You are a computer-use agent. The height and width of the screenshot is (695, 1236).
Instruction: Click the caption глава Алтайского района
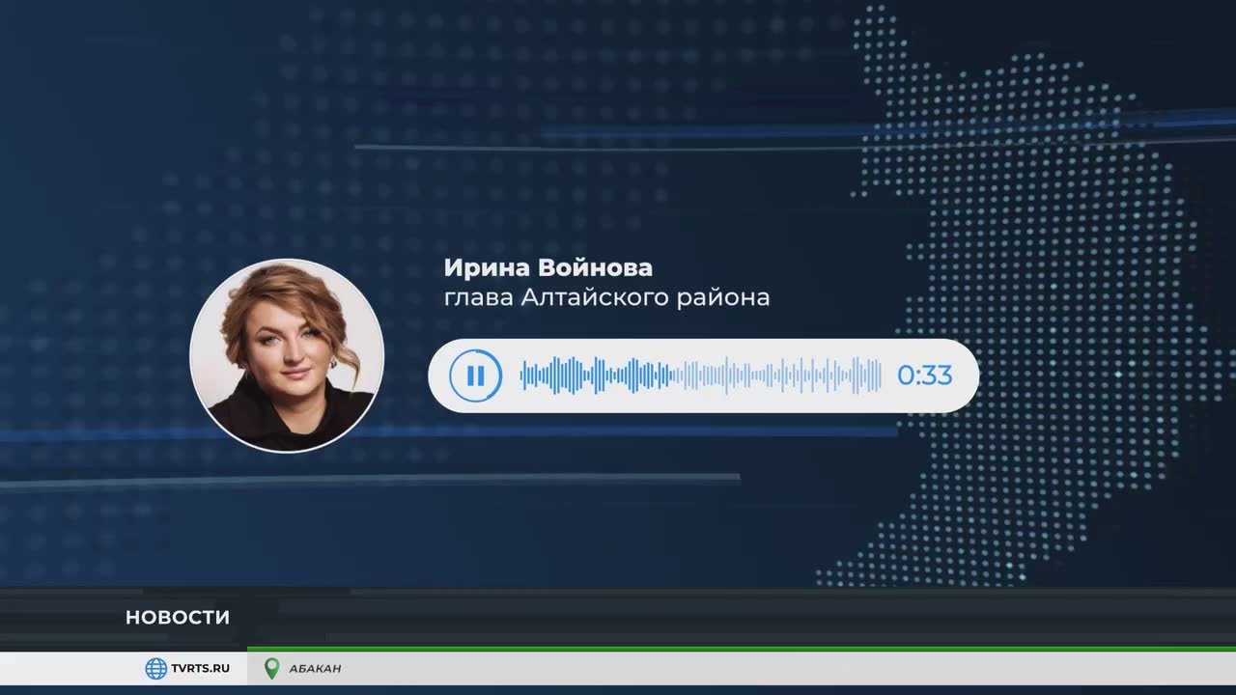tap(606, 297)
